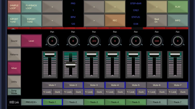Click track 4 level fader handle
Screen dimensions: 195x109
tap(112, 54)
